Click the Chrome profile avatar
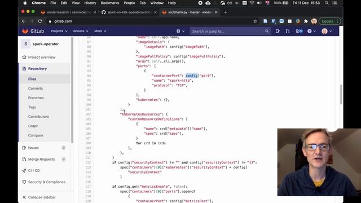This screenshot has width=361, height=203. [314, 21]
